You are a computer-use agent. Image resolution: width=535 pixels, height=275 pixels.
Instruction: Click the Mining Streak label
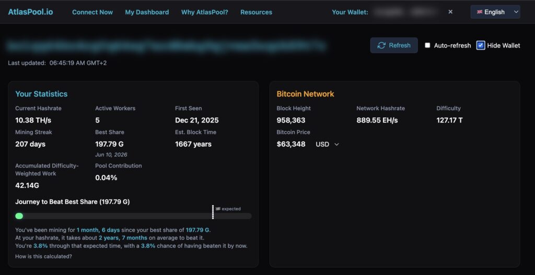point(33,132)
